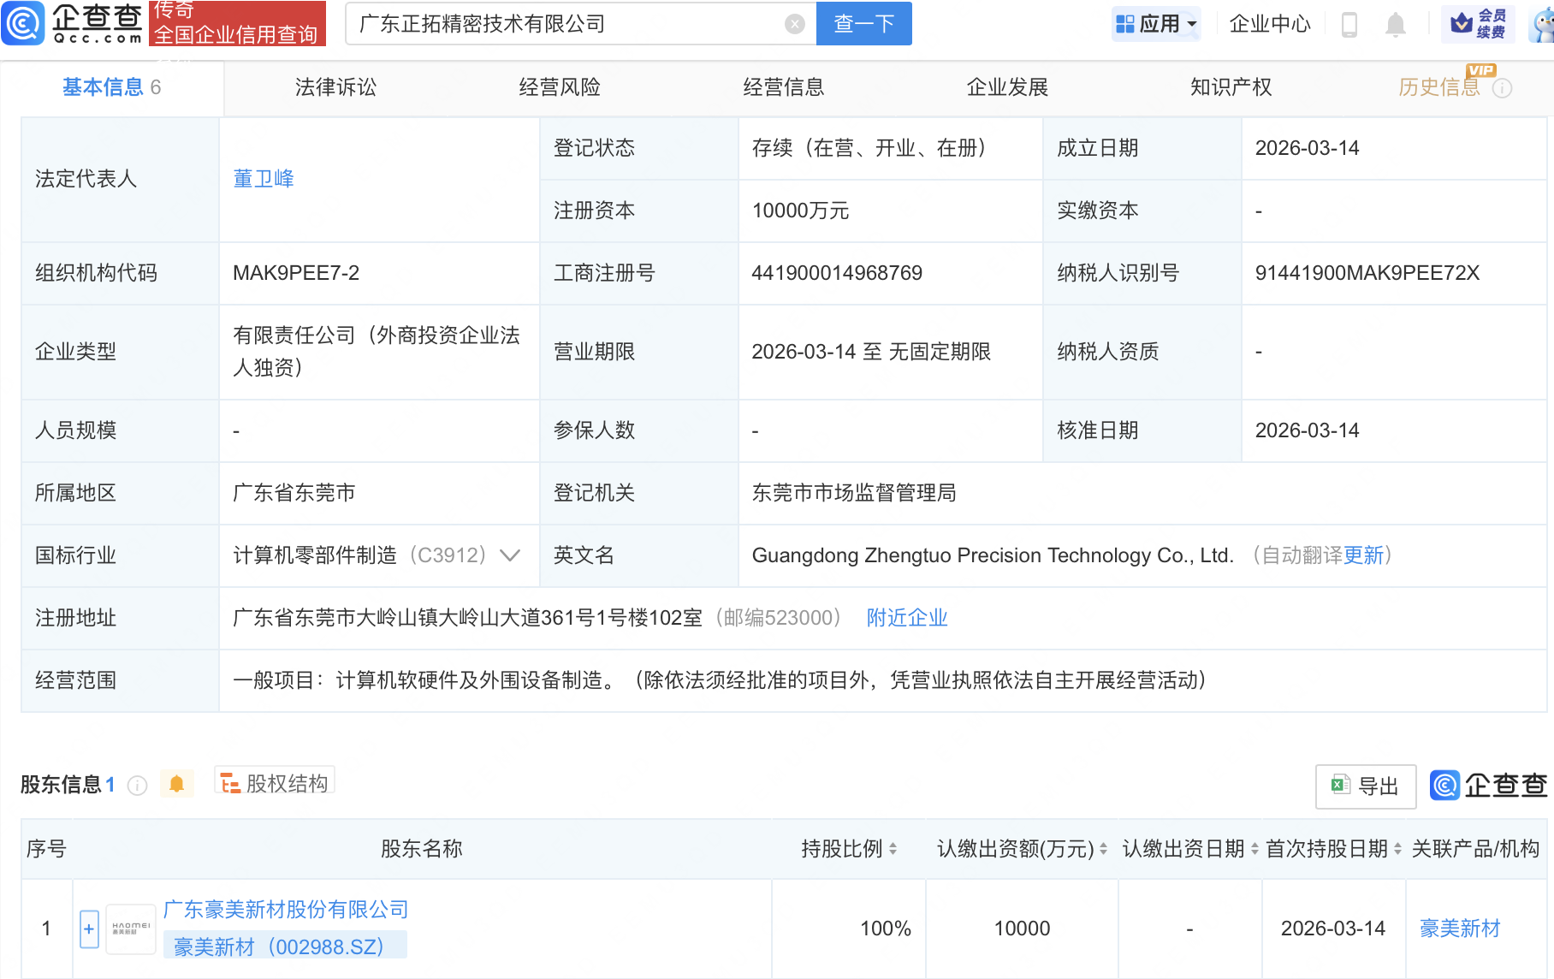The height and width of the screenshot is (979, 1554).
Task: Open legal representative 董卫峰 profile link
Action: point(263,179)
